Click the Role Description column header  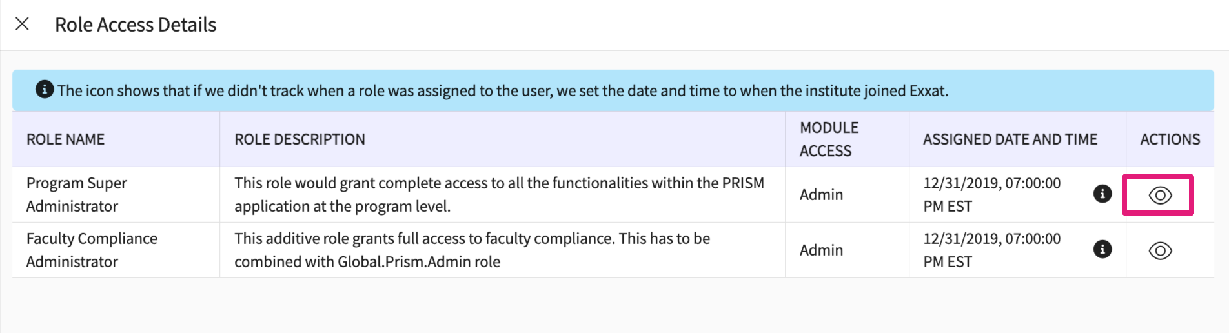pyautogui.click(x=300, y=139)
